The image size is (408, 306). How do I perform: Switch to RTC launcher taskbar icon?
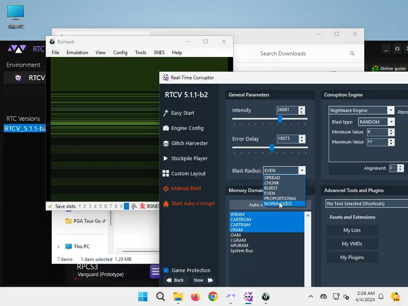(231, 296)
